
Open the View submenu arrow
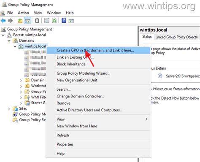click(147, 119)
